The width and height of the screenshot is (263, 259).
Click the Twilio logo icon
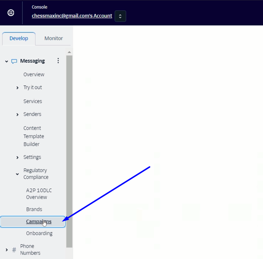(11, 13)
